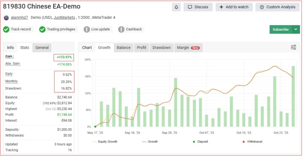The image size is (303, 157).
Task: Toggle the Growth line legend item
Action: (150, 142)
